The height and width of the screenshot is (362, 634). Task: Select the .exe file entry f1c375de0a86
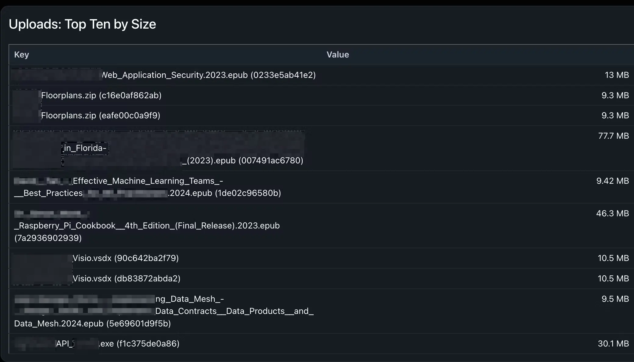[x=139, y=344]
